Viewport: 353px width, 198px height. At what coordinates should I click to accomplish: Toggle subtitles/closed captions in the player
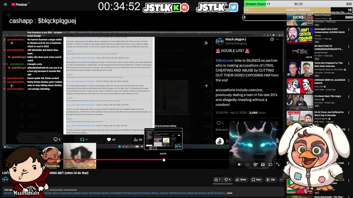[248, 164]
